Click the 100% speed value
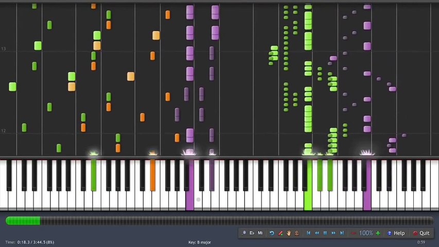The image size is (439, 247). (x=366, y=233)
